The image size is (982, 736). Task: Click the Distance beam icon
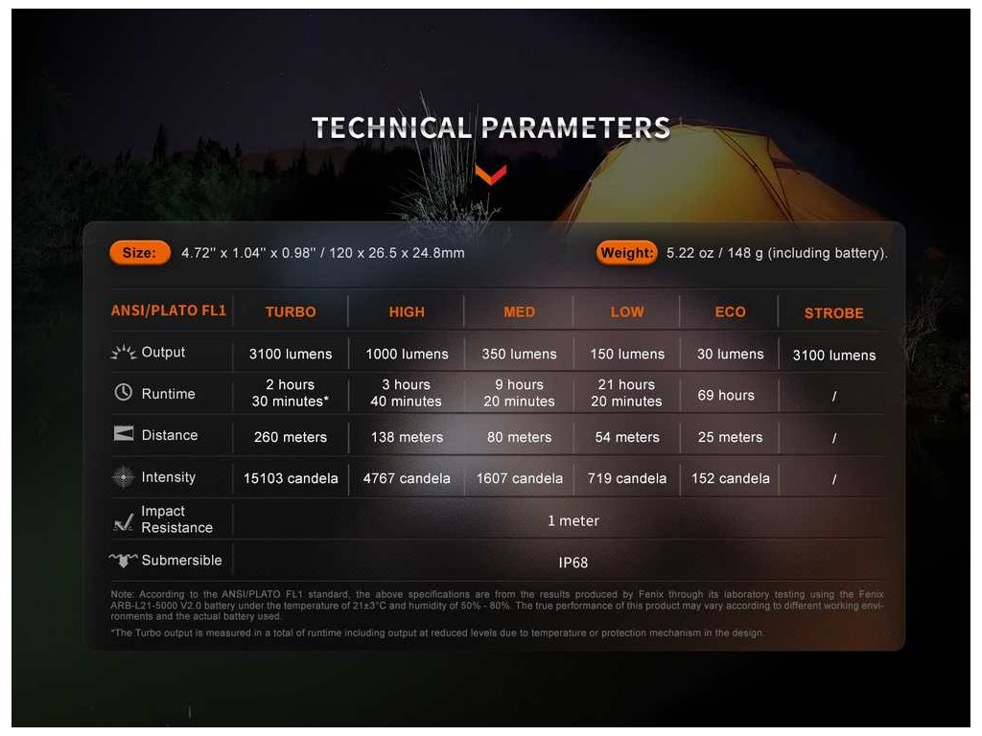[x=124, y=434]
